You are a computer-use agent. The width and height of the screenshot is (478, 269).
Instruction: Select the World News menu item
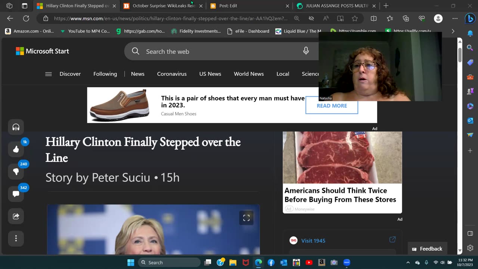tap(249, 74)
